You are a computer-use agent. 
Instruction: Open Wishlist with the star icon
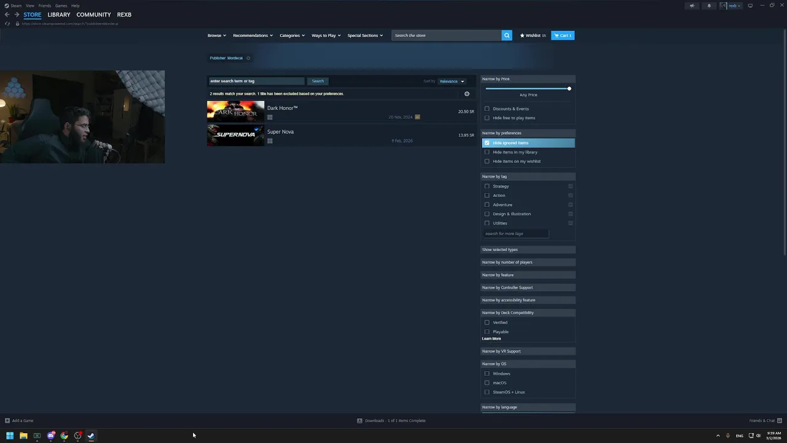(x=532, y=35)
